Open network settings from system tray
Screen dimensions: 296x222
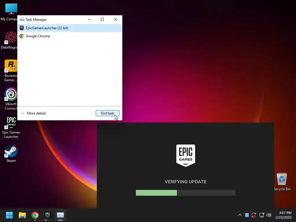(262, 215)
